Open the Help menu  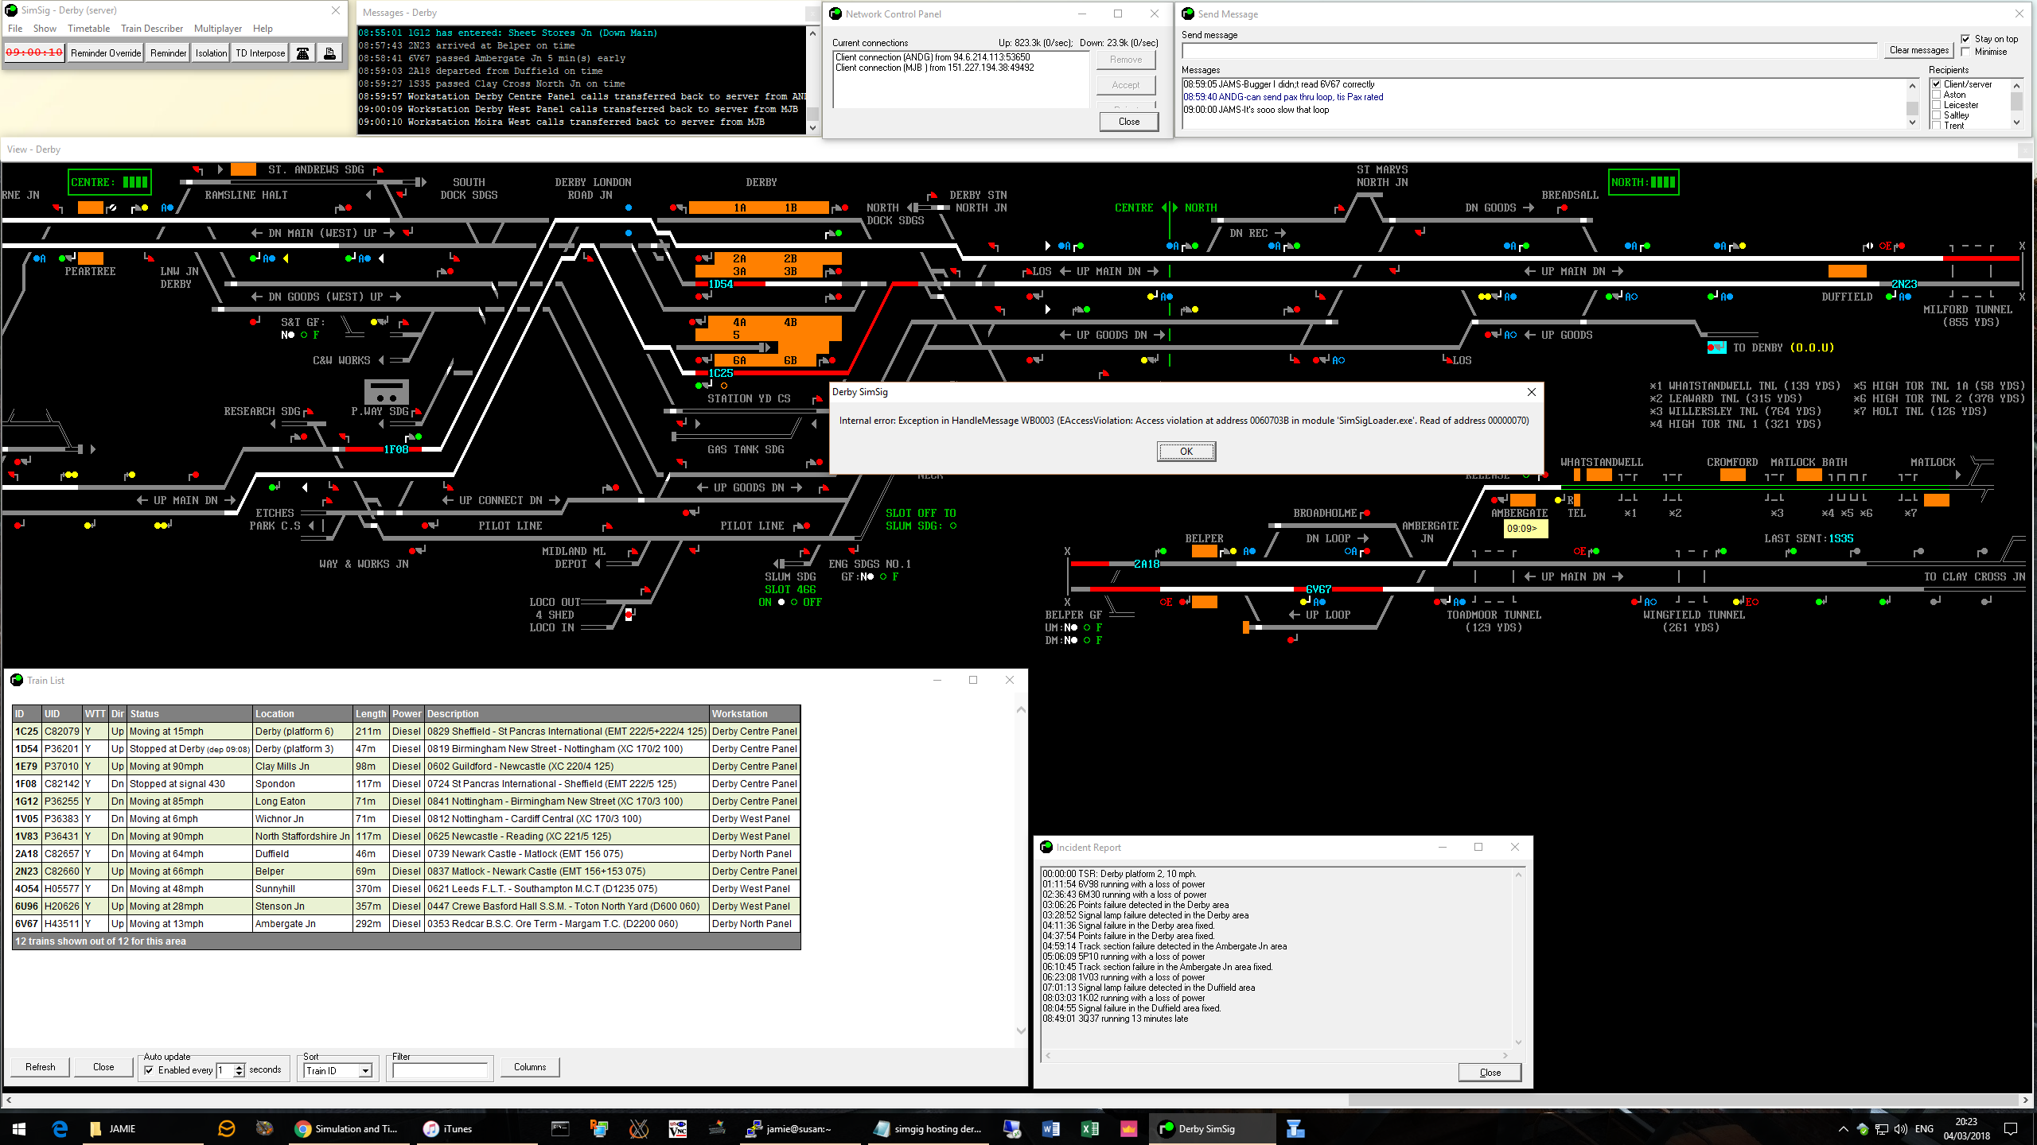click(x=263, y=29)
